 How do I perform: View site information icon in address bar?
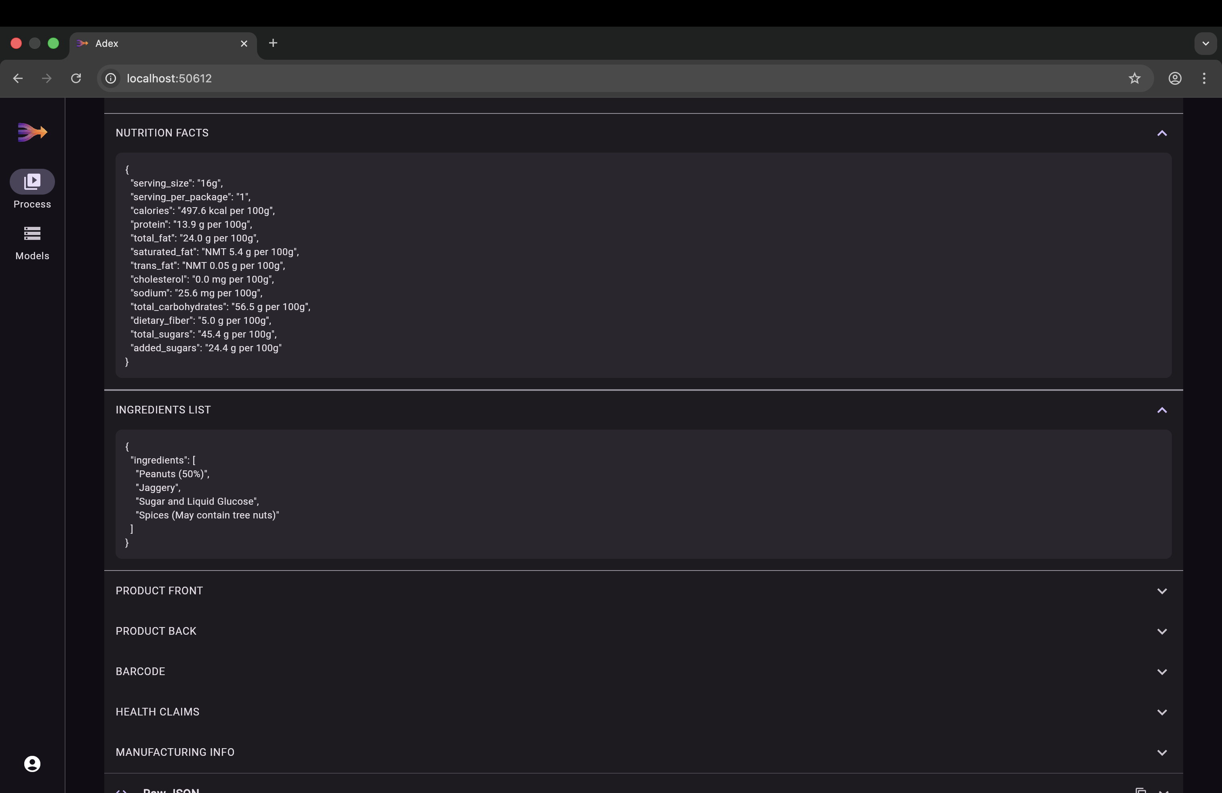(x=111, y=78)
